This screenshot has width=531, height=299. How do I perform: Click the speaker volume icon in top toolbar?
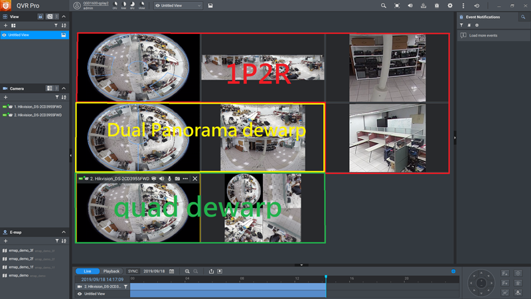point(410,5)
